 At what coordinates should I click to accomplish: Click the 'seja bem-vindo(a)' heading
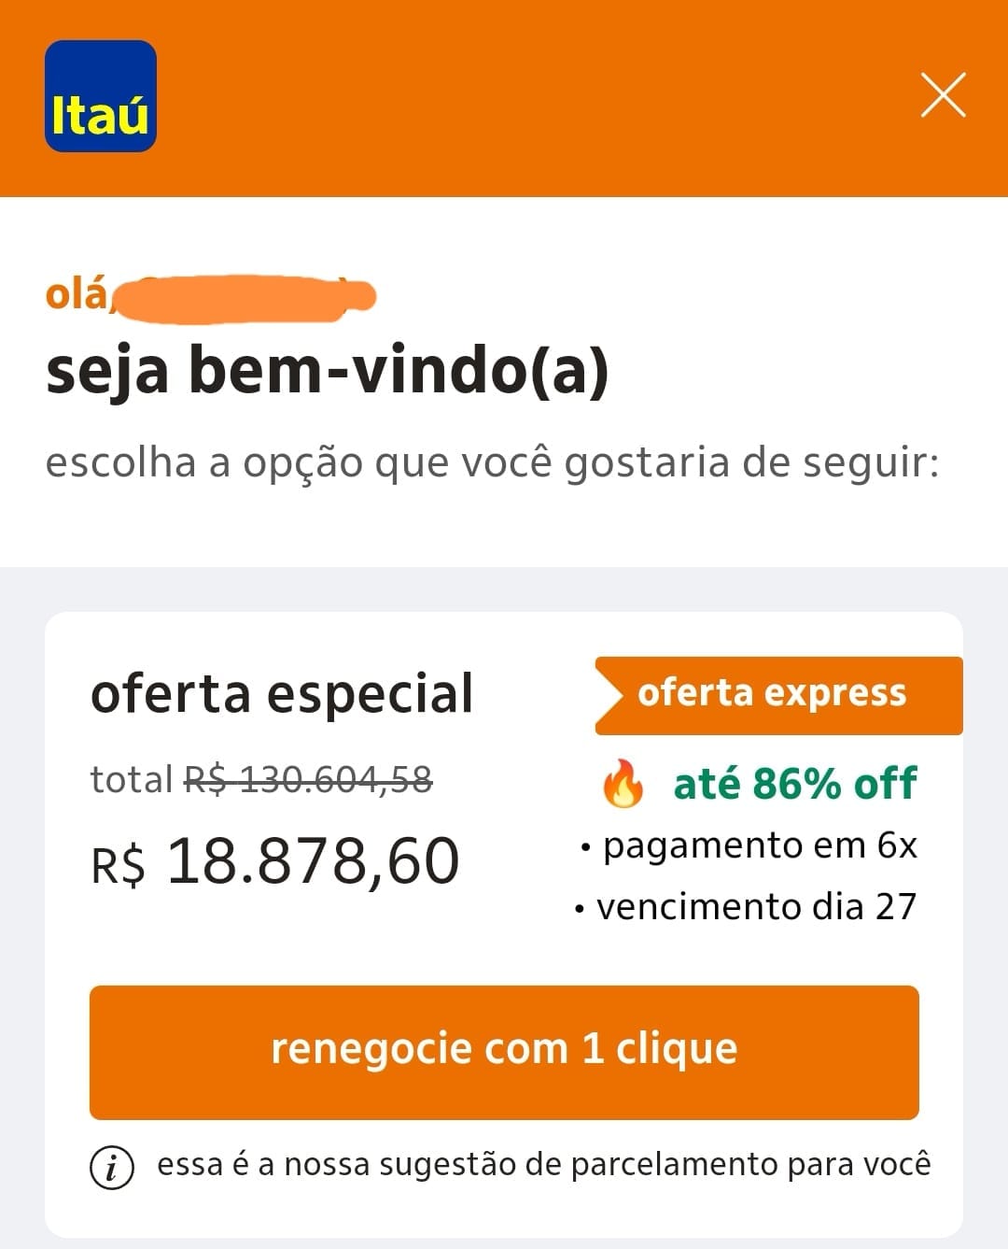(327, 370)
